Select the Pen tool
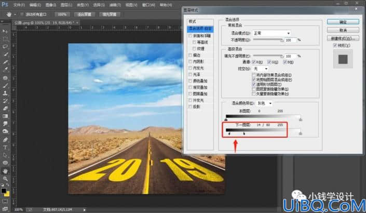The image size is (366, 213). pos(5,140)
